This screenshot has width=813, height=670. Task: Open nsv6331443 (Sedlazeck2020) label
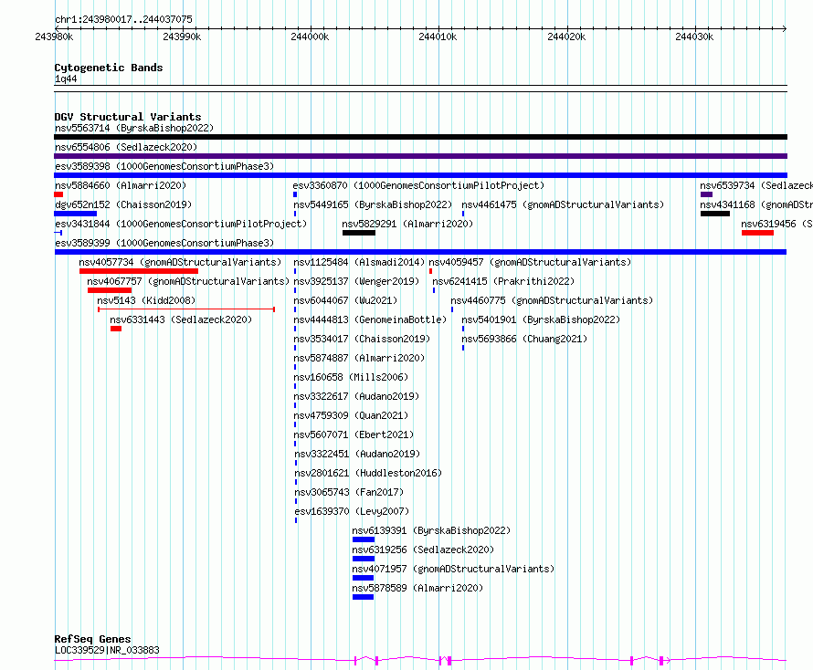[x=181, y=319]
